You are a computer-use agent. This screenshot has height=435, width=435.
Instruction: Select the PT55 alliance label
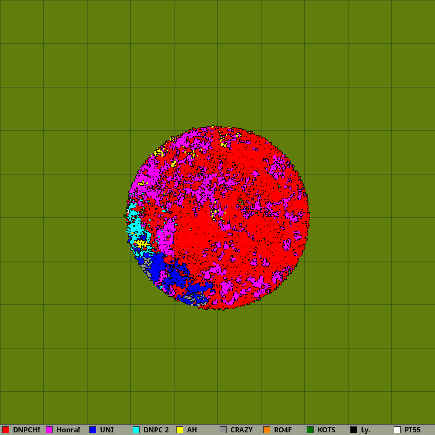[412, 430]
